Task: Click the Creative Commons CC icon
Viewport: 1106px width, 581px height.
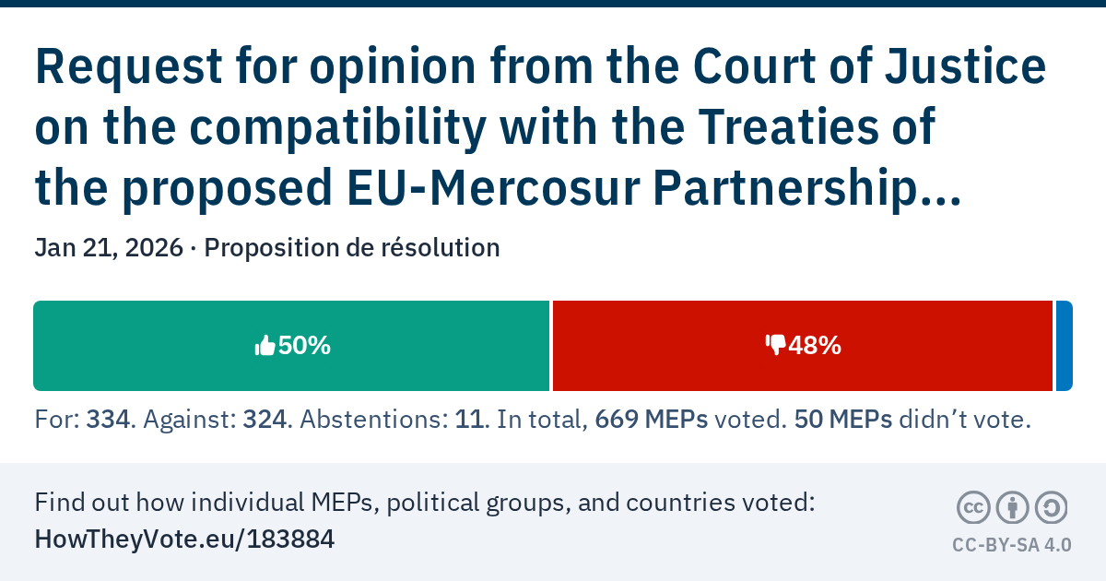Action: (973, 507)
